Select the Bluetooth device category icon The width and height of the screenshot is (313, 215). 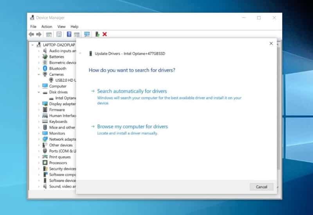coord(45,68)
